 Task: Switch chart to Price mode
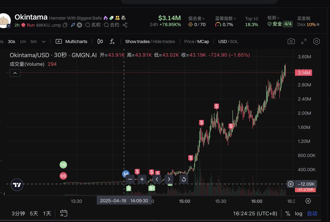(x=189, y=41)
